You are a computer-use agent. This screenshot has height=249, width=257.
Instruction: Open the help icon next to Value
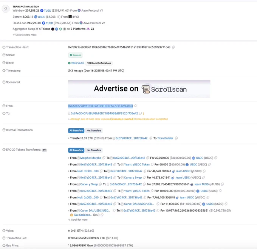point(4,230)
